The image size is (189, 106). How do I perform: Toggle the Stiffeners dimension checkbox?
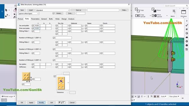[33, 67]
